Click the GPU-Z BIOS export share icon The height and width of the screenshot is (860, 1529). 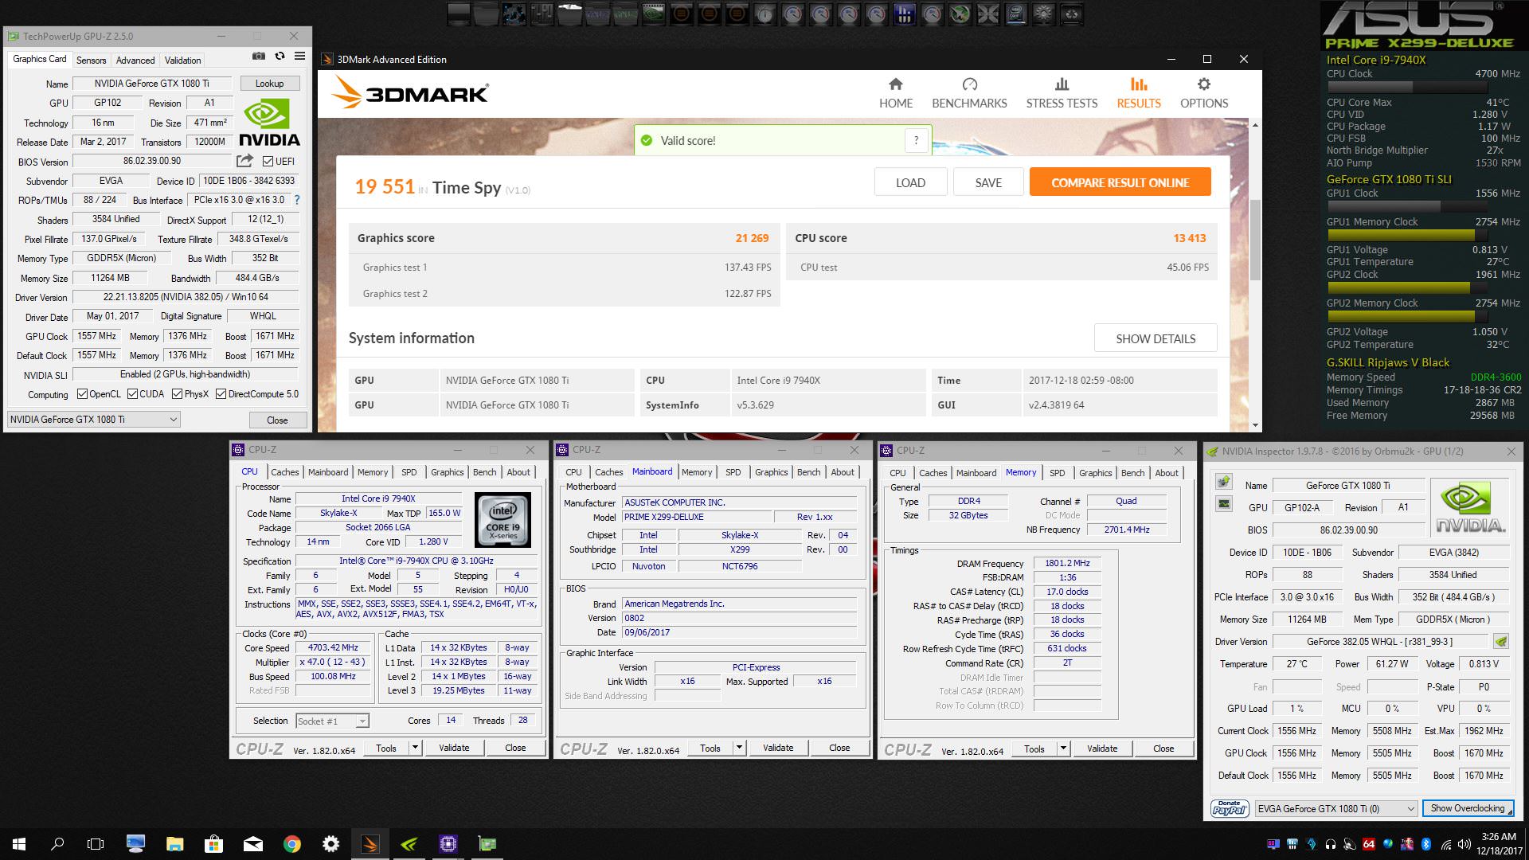tap(244, 161)
